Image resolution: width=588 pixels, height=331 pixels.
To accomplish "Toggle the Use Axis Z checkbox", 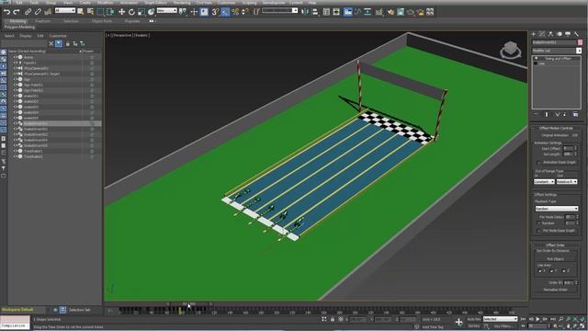I will tap(563, 270).
